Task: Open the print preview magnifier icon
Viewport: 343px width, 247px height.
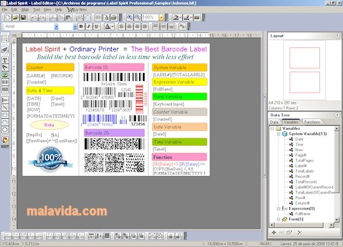Action: pyautogui.click(x=106, y=17)
